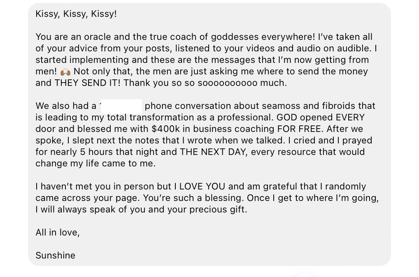This screenshot has width=419, height=277.
Task: Click the 'All in love,' closing line
Action: coord(58,233)
